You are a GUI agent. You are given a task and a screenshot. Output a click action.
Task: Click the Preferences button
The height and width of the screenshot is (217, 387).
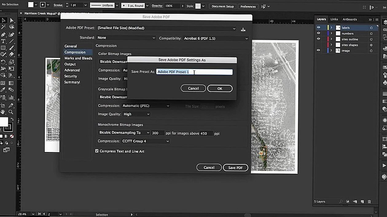248,6
